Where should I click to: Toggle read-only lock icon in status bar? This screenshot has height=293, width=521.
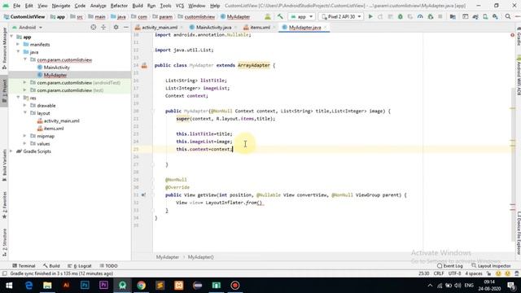[488, 273]
